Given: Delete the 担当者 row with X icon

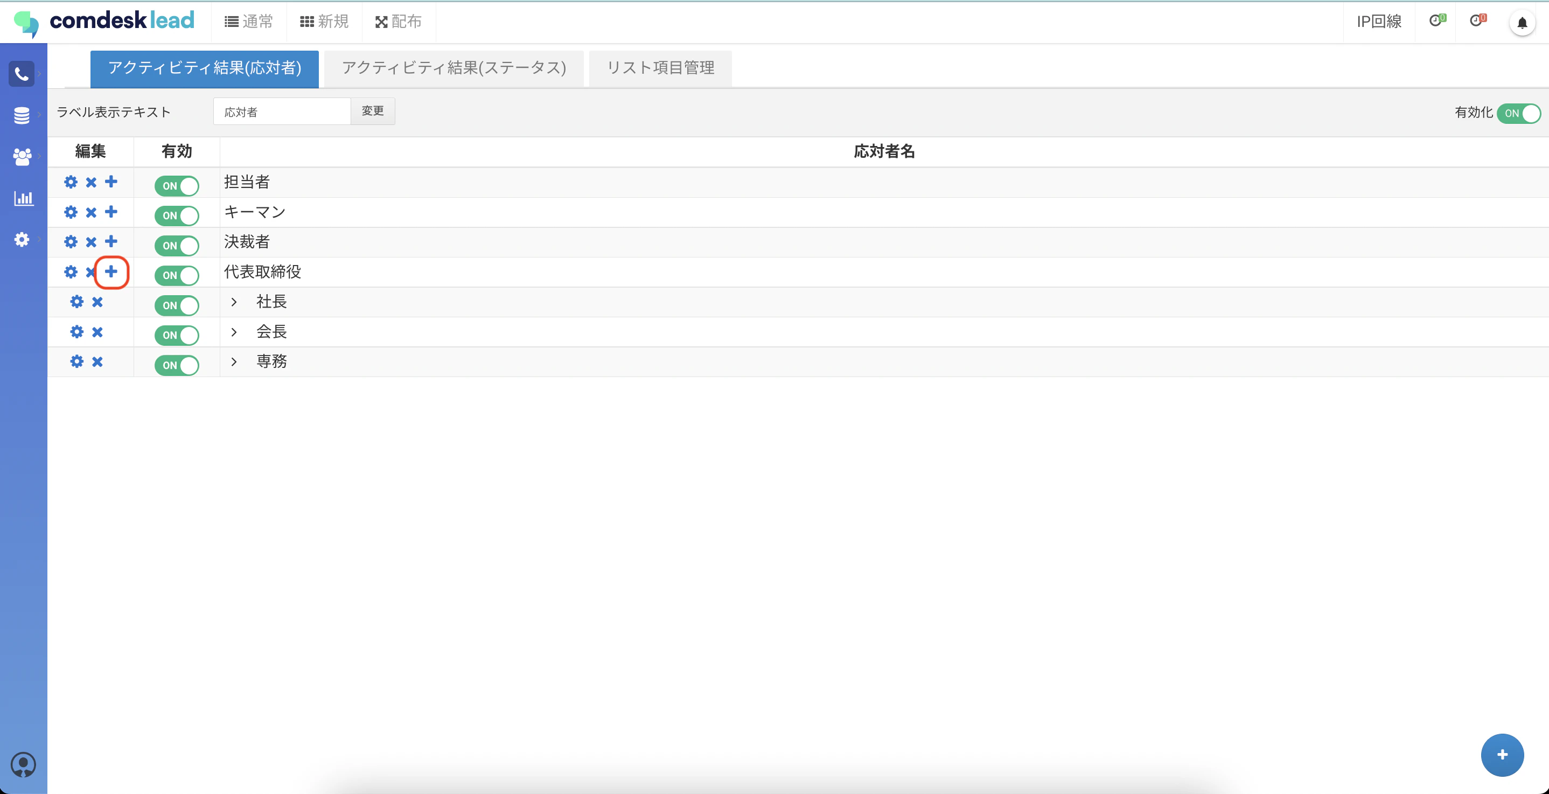Looking at the screenshot, I should point(92,182).
